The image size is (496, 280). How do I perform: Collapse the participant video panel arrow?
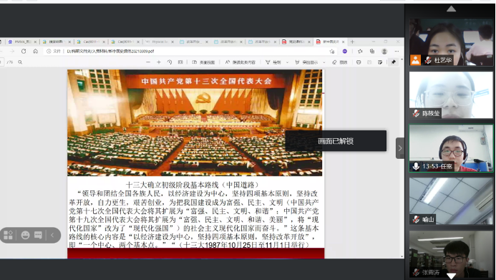point(400,148)
